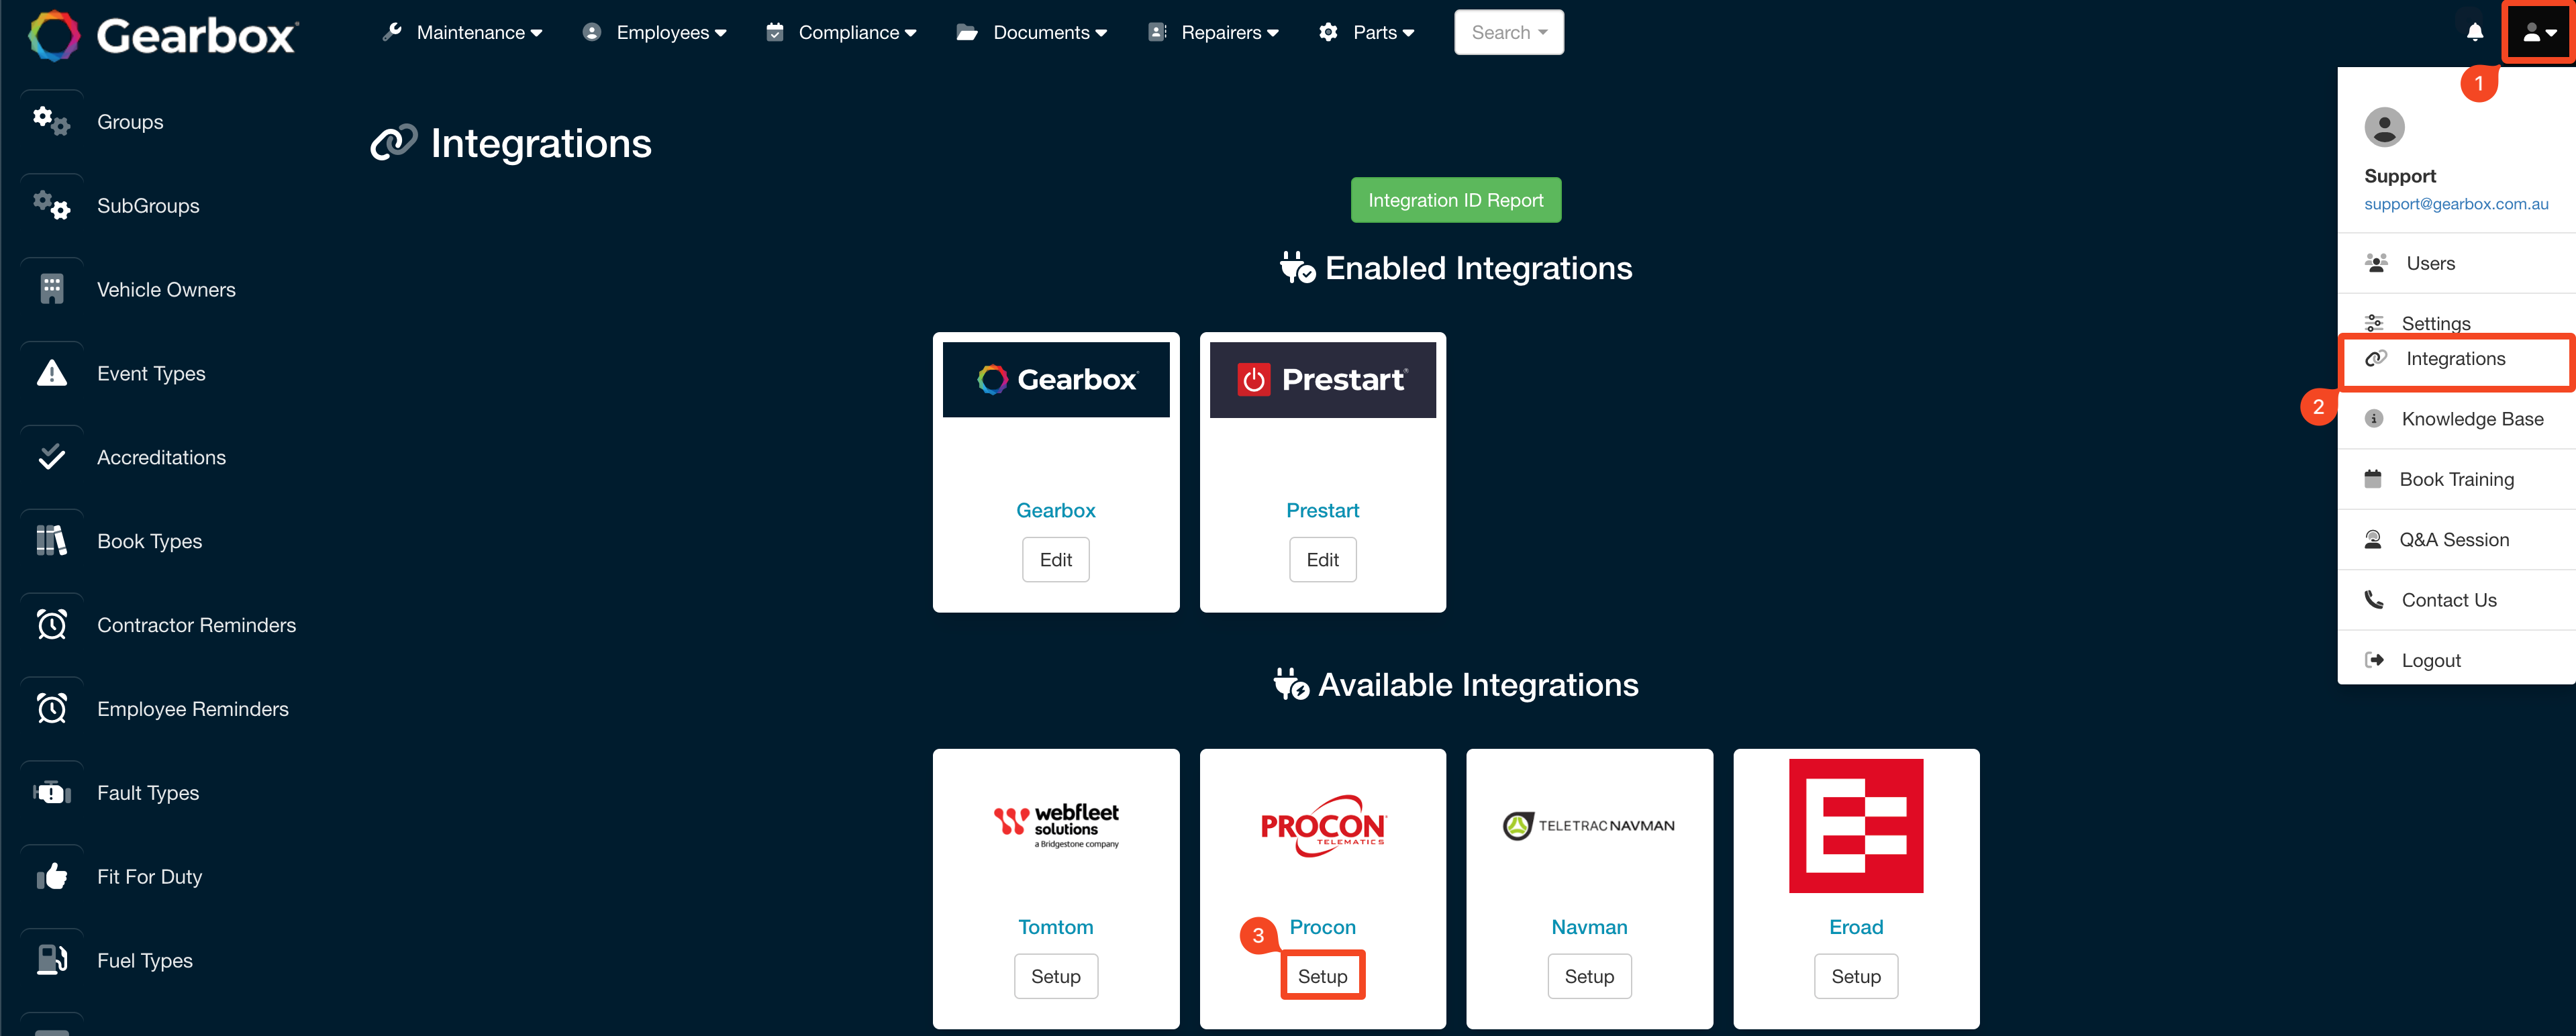The image size is (2576, 1036).
Task: Click the Prestart logo banner
Action: (x=1323, y=380)
